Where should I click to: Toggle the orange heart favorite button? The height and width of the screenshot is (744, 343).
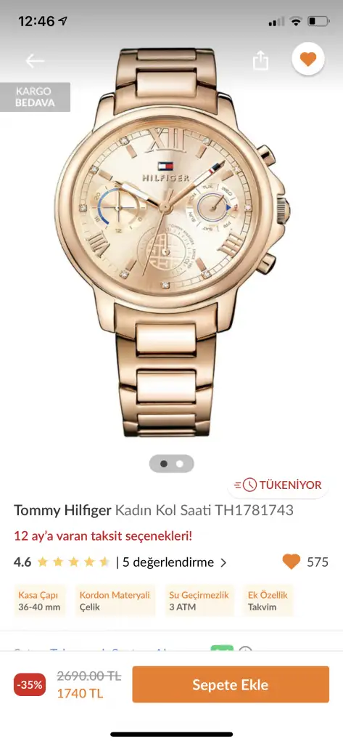[308, 60]
